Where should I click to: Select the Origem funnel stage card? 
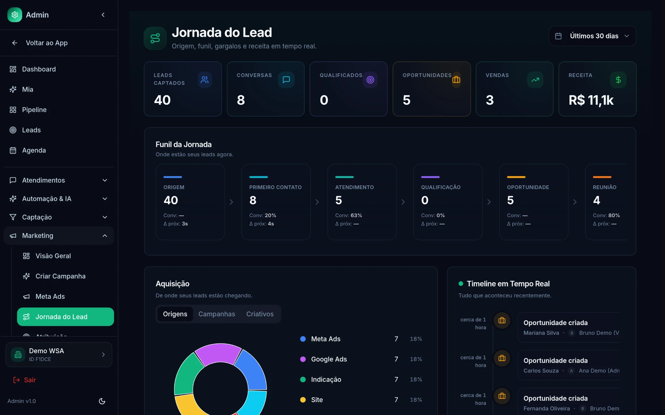click(190, 202)
